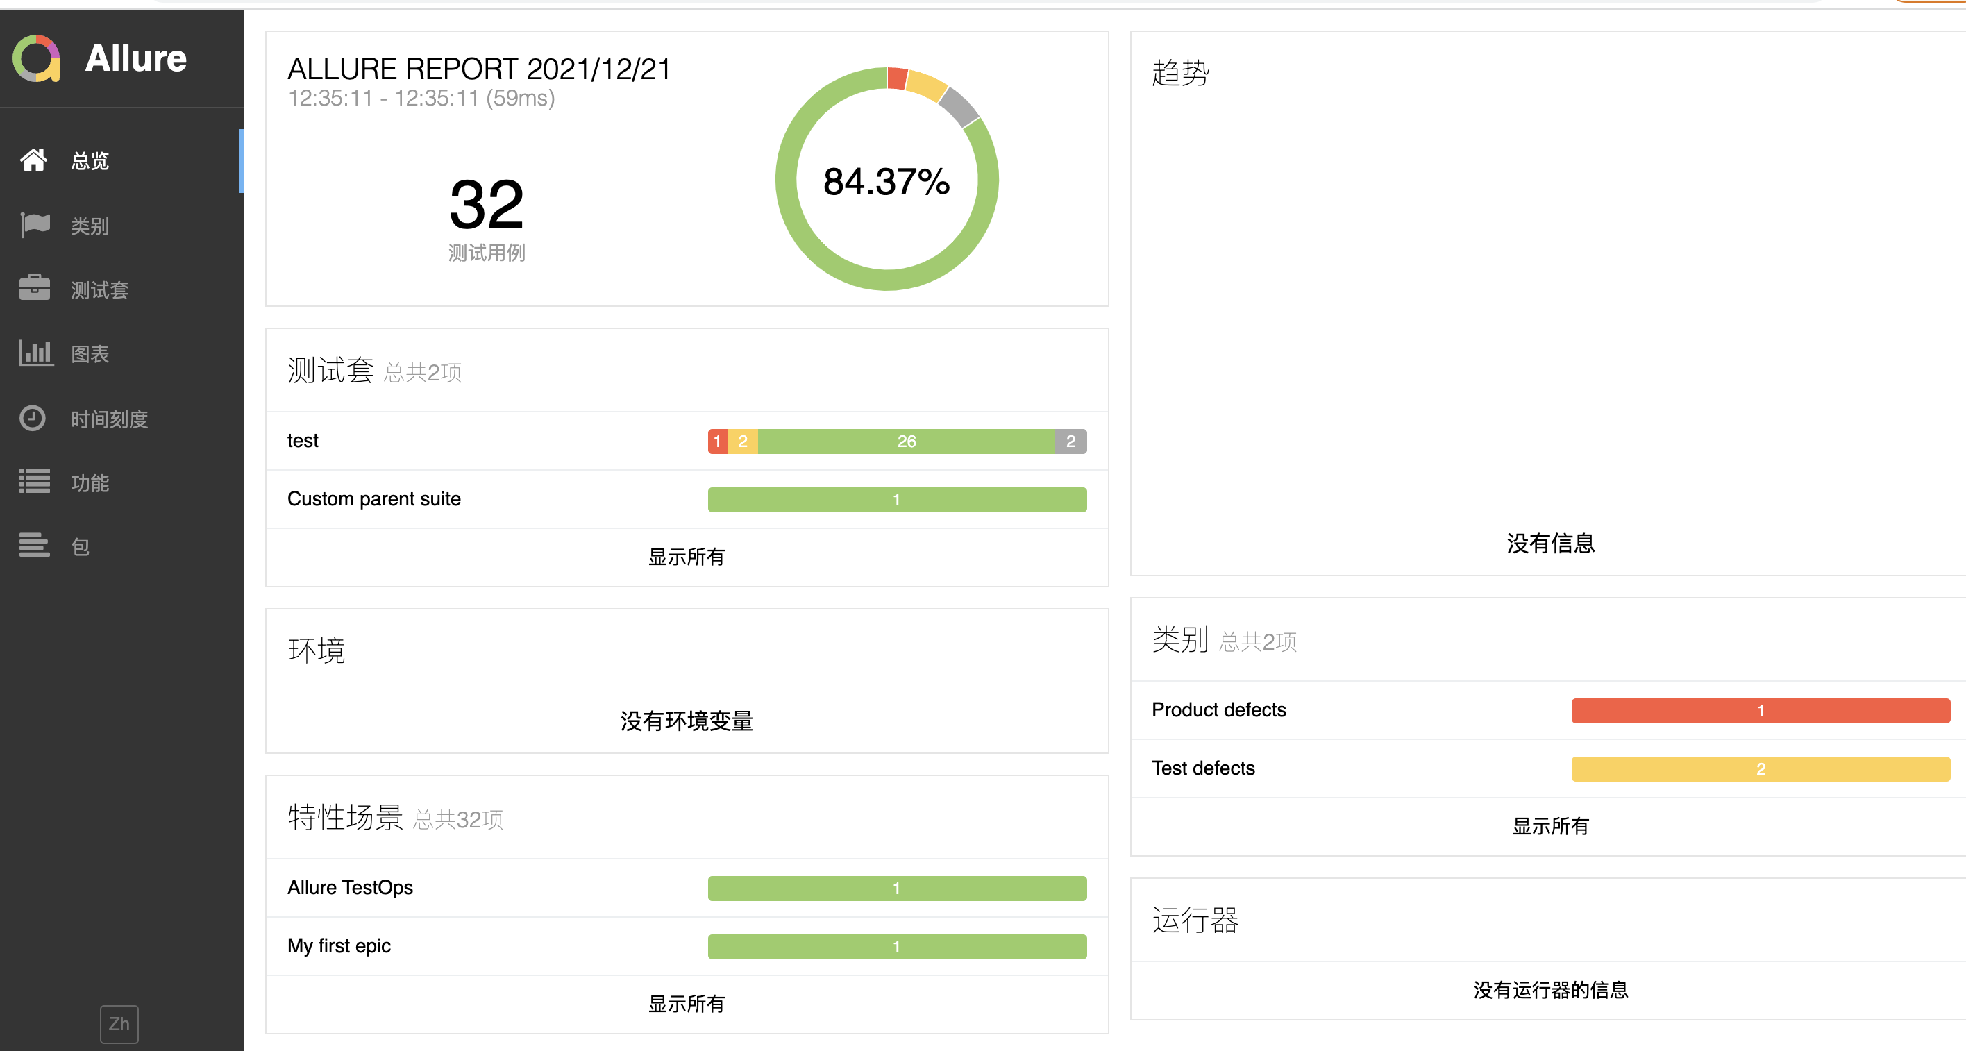Click the 趋势 widget heading
1966x1051 pixels.
pyautogui.click(x=1181, y=74)
